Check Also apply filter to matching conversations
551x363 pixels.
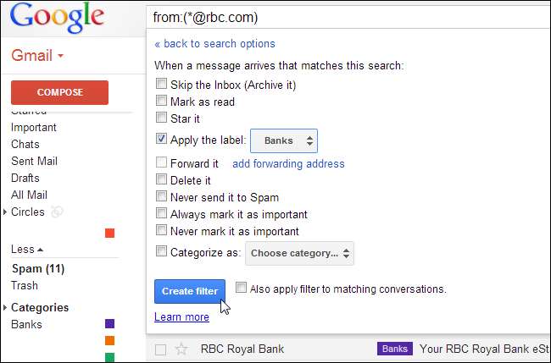[241, 288]
